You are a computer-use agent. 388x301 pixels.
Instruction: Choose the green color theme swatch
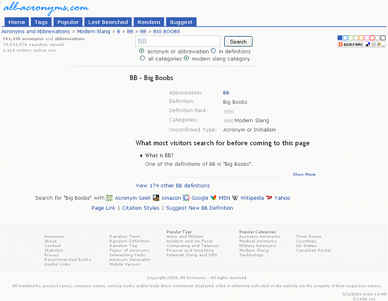(351, 38)
